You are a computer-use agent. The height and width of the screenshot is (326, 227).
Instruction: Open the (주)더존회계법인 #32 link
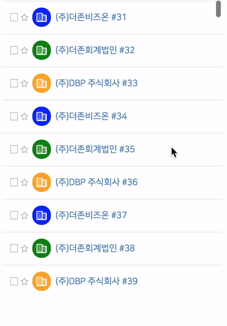[95, 50]
